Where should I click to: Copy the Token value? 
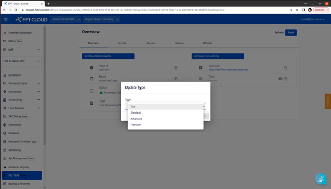click(286, 79)
